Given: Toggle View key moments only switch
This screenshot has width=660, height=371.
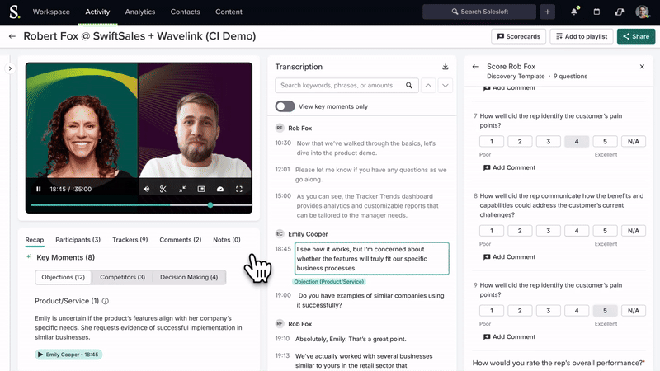Looking at the screenshot, I should click(285, 106).
